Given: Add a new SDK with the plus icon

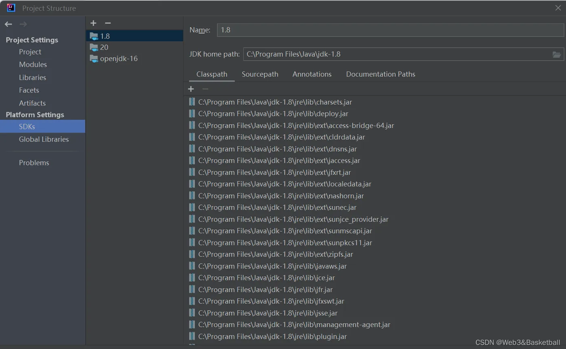Looking at the screenshot, I should (93, 23).
